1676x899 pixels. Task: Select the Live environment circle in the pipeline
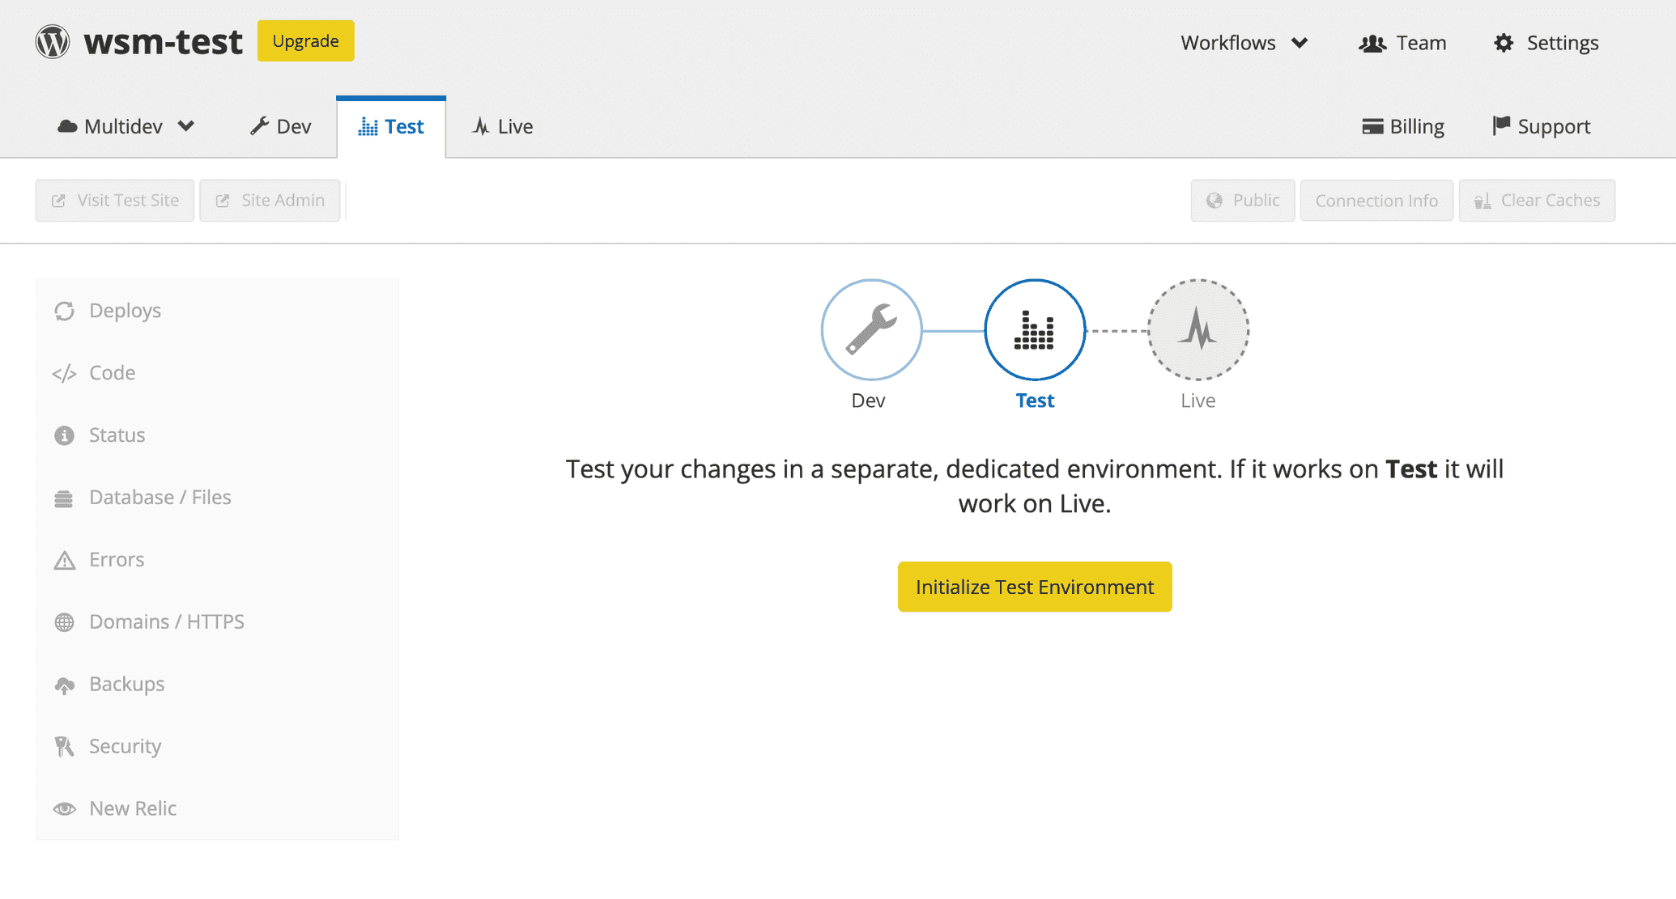[1198, 329]
